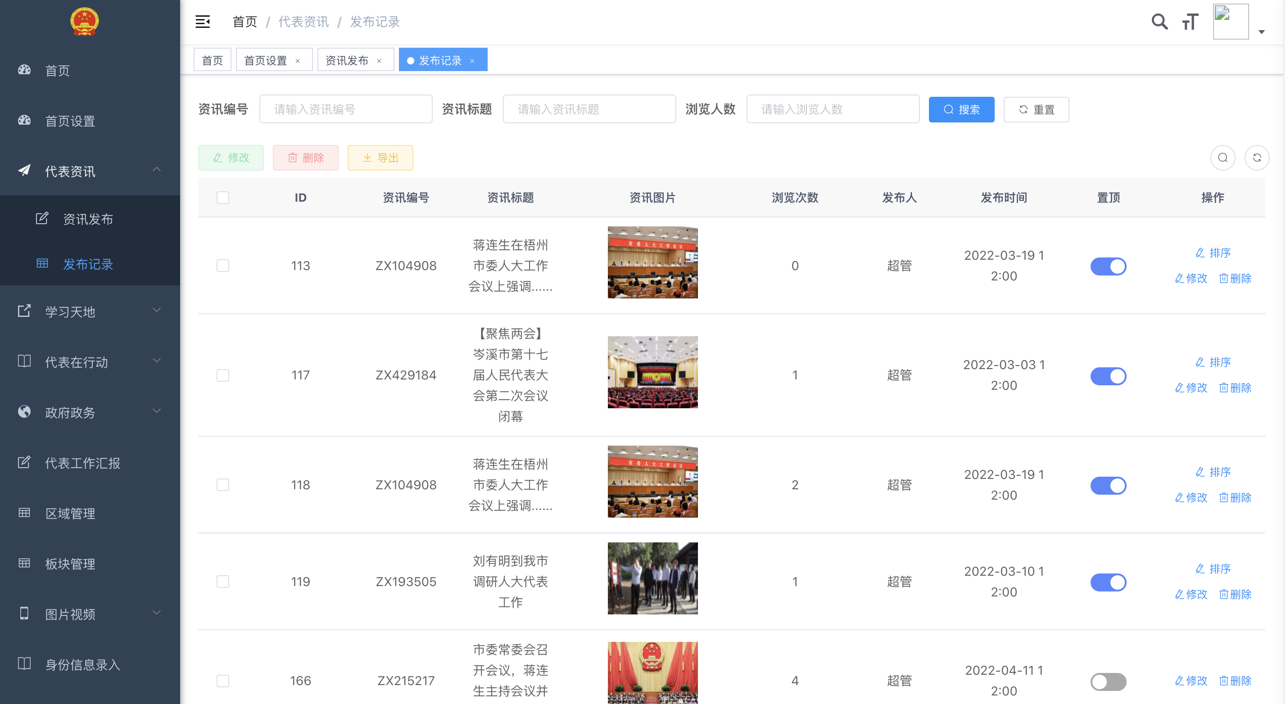Turn off 置顶 switch for ID 119

tap(1108, 582)
